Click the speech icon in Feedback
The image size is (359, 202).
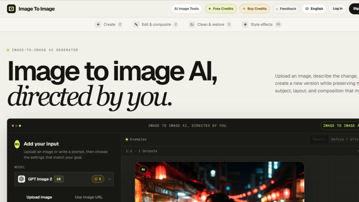277,9
